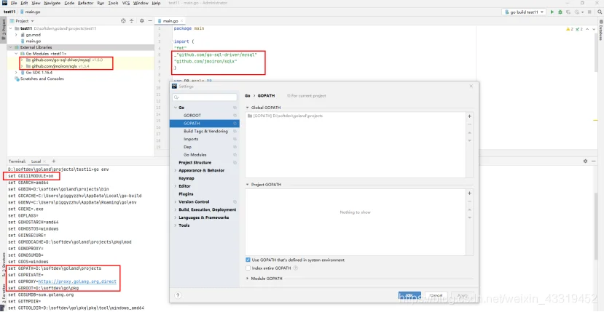The image size is (604, 312).
Task: Hide the Project tool window
Action: 150,21
